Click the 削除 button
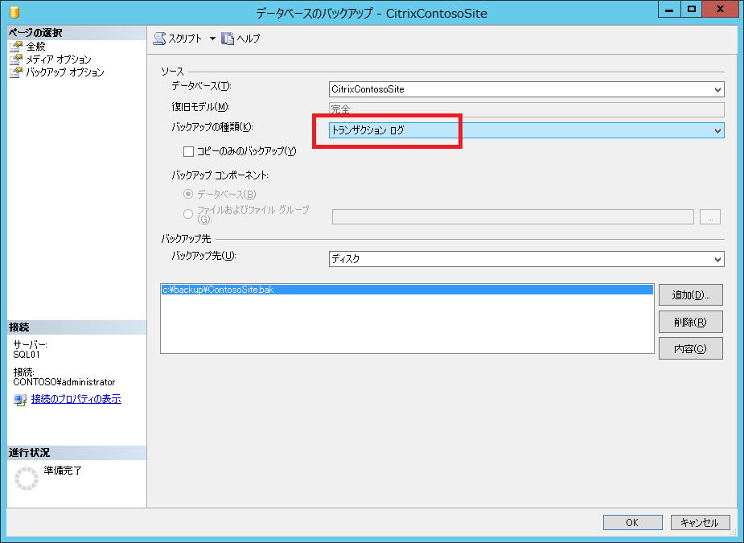Screen dimensions: 744x543 coord(690,322)
